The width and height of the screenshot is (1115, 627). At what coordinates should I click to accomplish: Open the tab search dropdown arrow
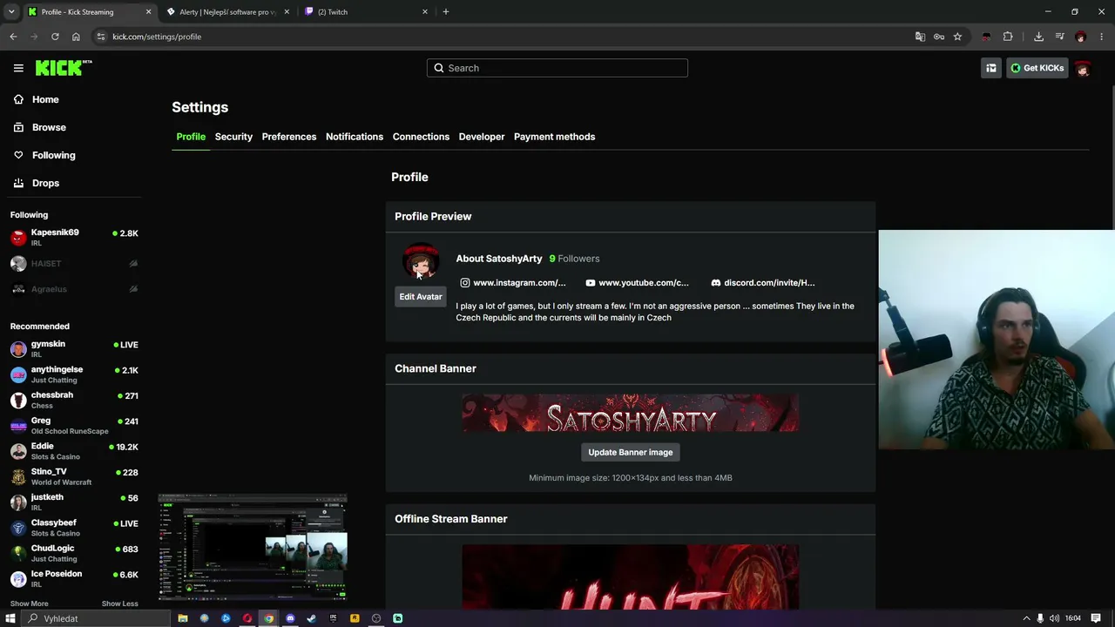[11, 11]
